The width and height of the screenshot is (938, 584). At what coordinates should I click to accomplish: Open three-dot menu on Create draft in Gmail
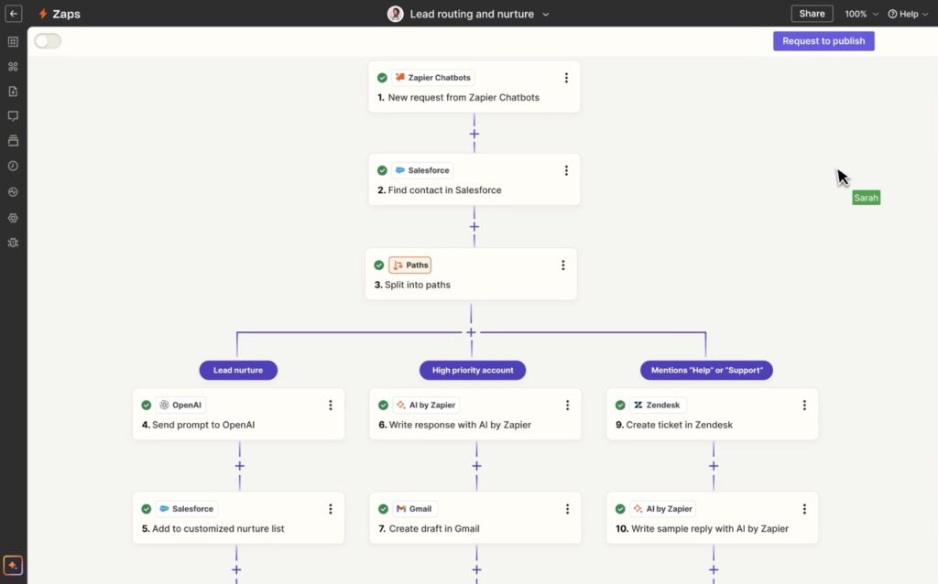[567, 509]
